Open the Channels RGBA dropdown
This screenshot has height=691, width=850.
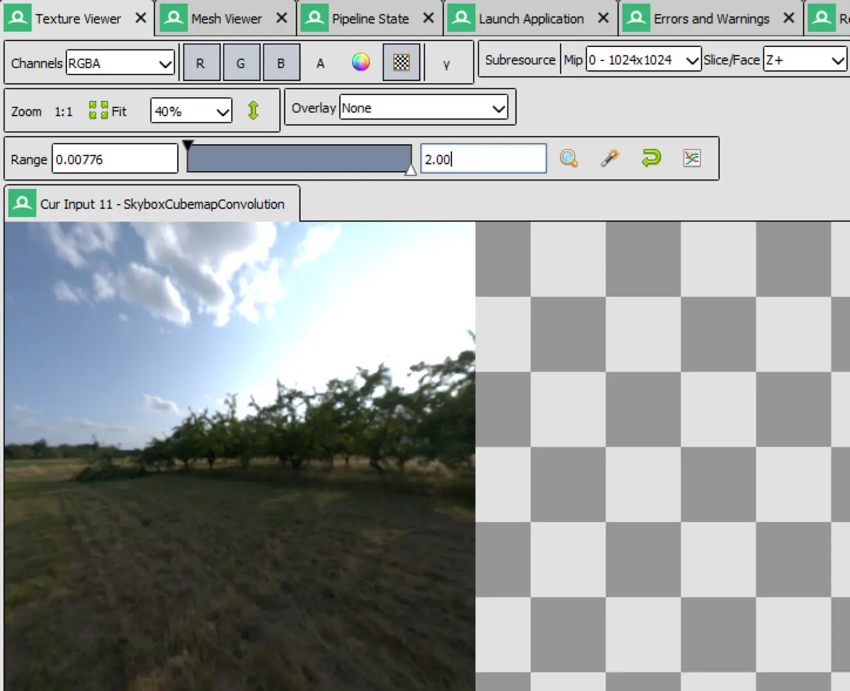click(x=120, y=62)
